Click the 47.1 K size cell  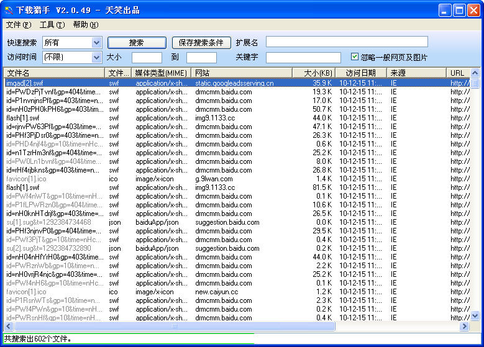(x=322, y=127)
